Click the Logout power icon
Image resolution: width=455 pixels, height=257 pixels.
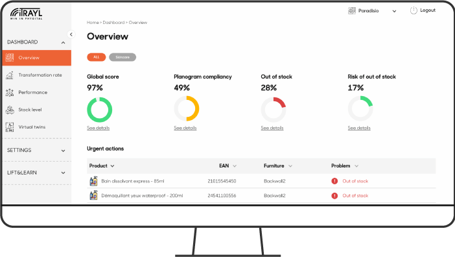click(x=414, y=10)
